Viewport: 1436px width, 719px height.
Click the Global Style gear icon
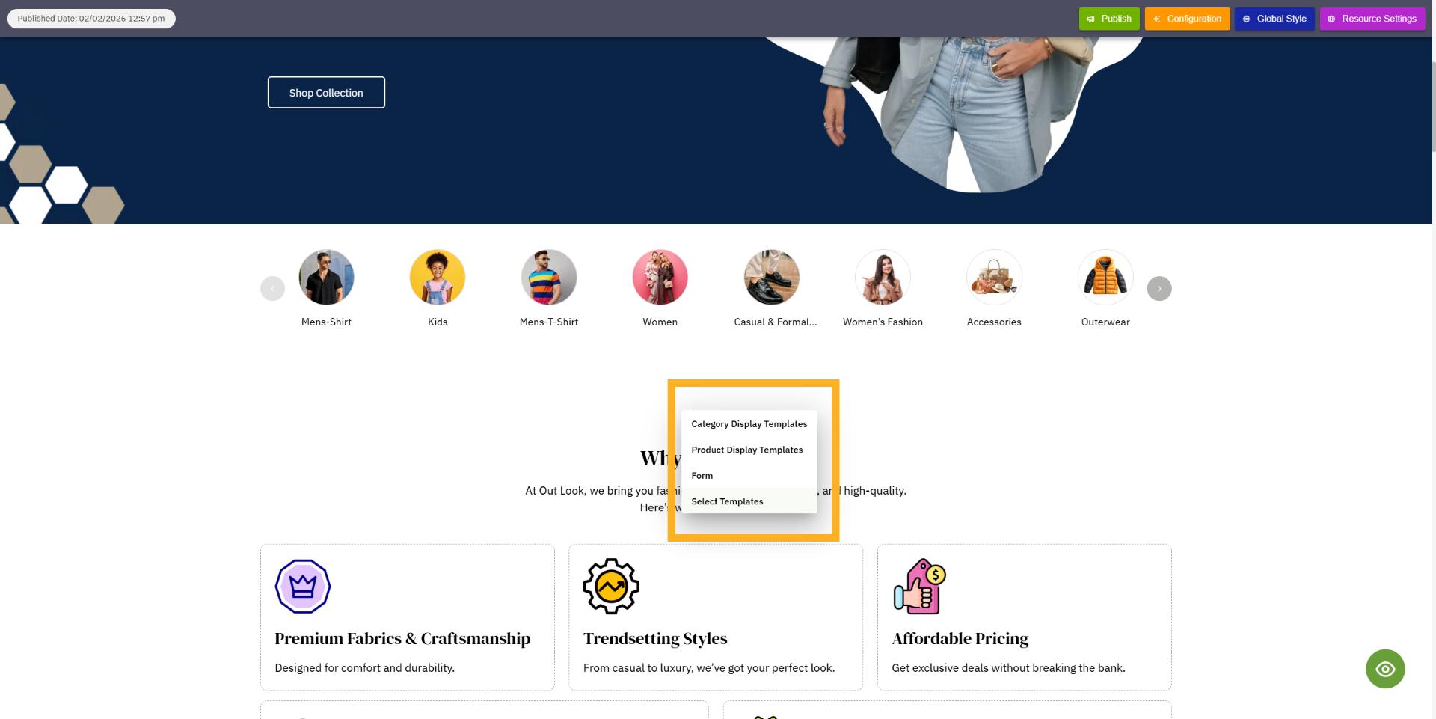point(1246,19)
